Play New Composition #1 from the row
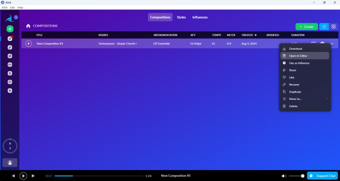The width and height of the screenshot is (340, 181). click(x=29, y=44)
